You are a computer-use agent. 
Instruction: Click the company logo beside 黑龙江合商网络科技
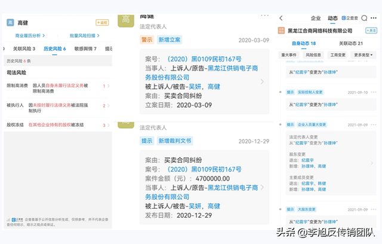(282, 30)
